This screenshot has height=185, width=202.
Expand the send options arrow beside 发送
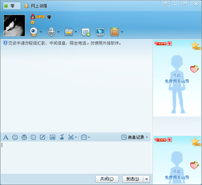[x=146, y=179]
